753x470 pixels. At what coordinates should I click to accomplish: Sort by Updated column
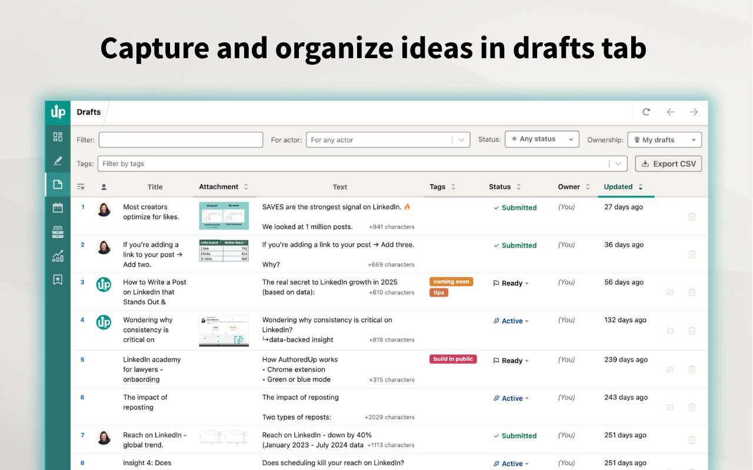pos(624,187)
